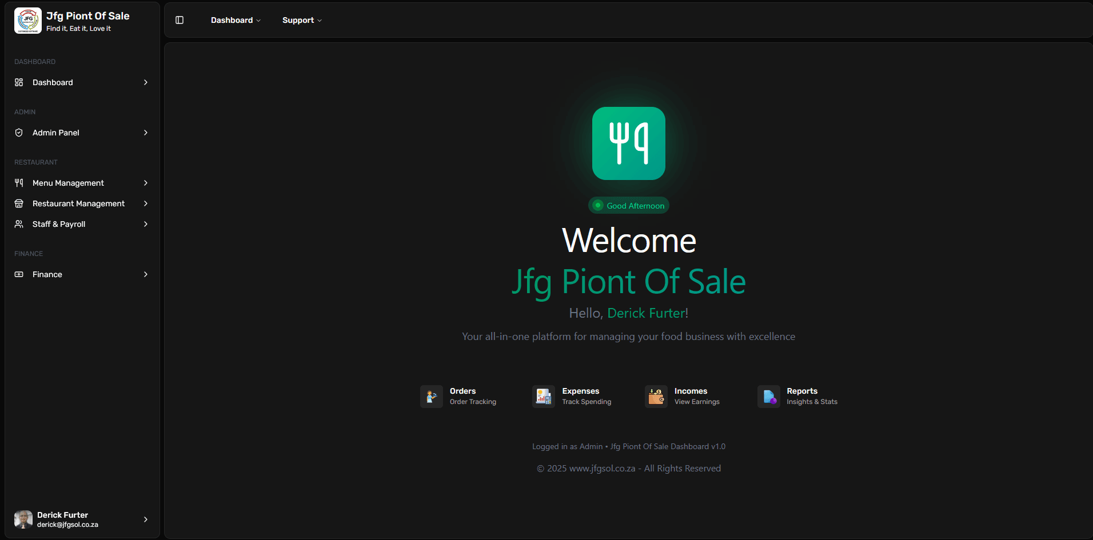The height and width of the screenshot is (540, 1093).
Task: Expand the Support dropdown menu
Action: click(301, 20)
